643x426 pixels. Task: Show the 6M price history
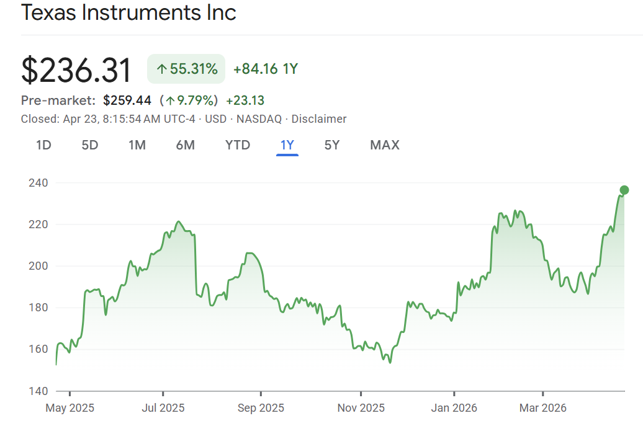[x=185, y=145]
